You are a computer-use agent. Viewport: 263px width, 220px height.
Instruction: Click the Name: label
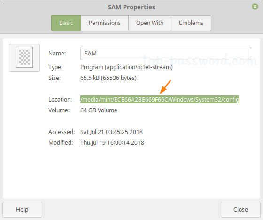(57, 54)
